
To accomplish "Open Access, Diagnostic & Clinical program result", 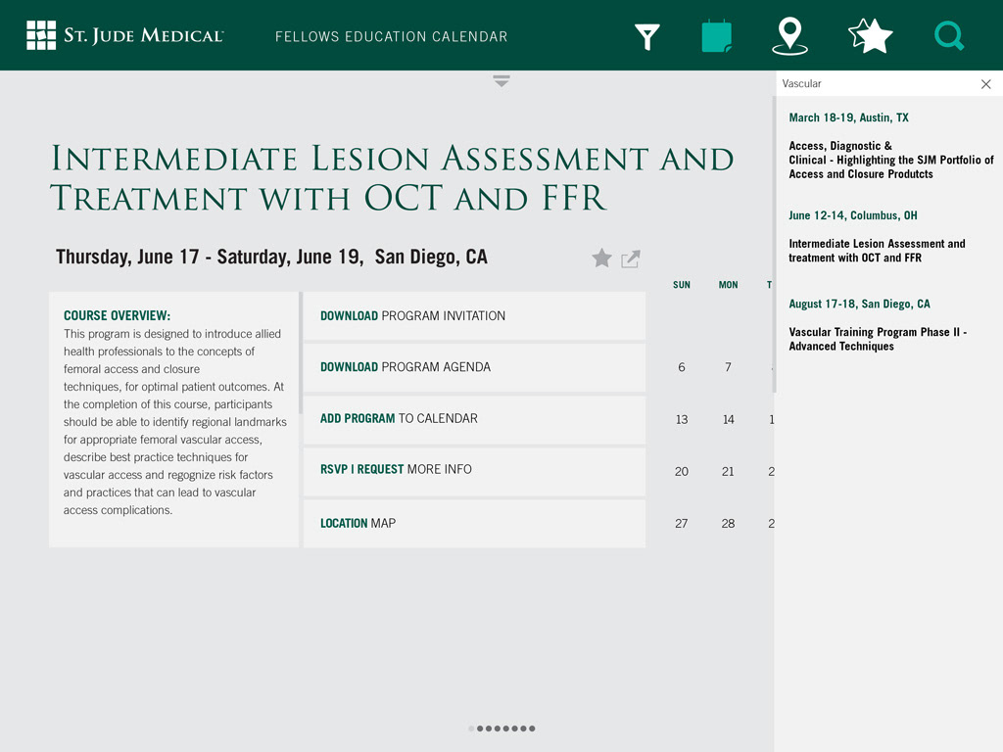I will [891, 160].
